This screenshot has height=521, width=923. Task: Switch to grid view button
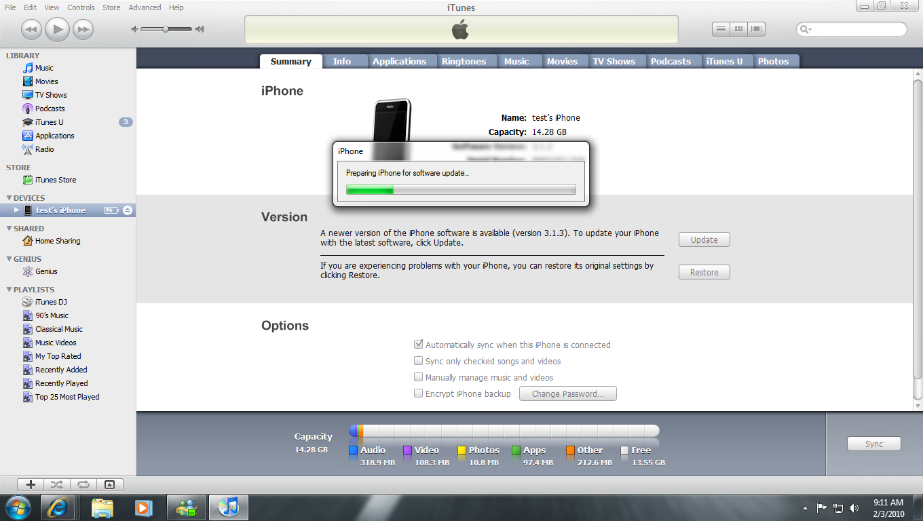(738, 29)
